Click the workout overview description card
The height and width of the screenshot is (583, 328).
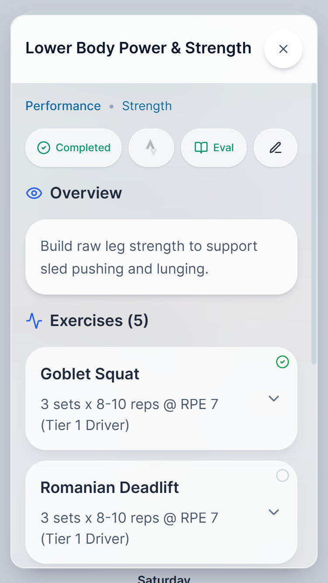(161, 257)
